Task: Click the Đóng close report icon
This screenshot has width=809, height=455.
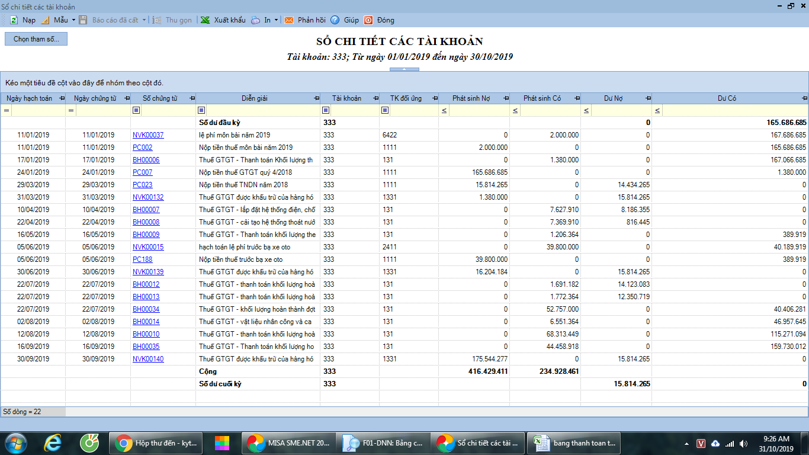Action: (368, 20)
